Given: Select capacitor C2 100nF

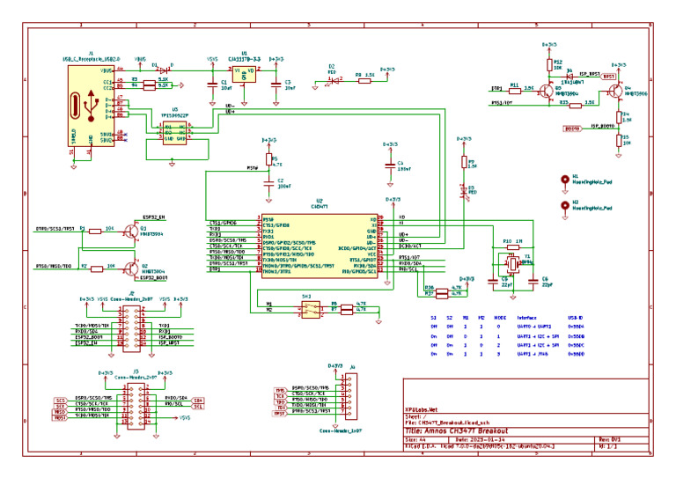Looking at the screenshot, I should [x=268, y=184].
